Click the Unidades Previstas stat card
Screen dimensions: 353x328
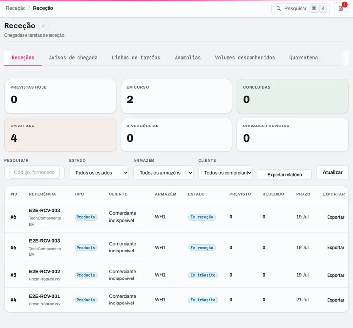pos(293,135)
